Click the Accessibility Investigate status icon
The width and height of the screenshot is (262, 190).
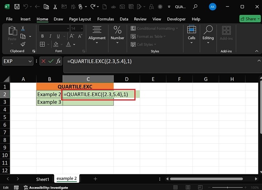(x=26, y=187)
